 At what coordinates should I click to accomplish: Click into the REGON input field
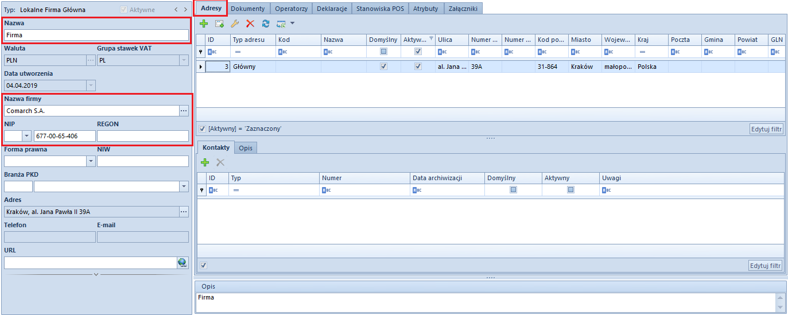click(x=143, y=136)
